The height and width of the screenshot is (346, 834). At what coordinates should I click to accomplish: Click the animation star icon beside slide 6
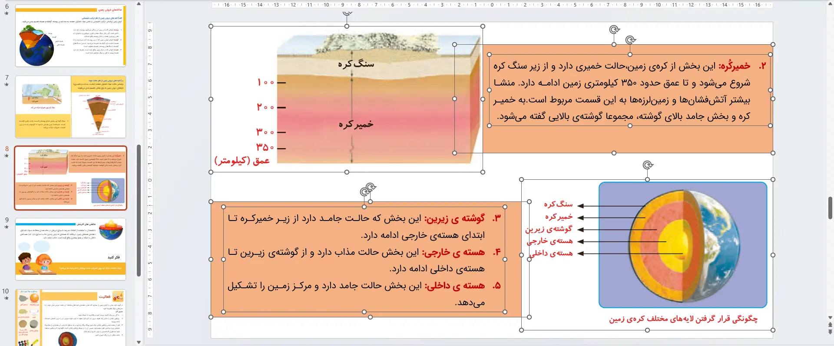[x=7, y=13]
